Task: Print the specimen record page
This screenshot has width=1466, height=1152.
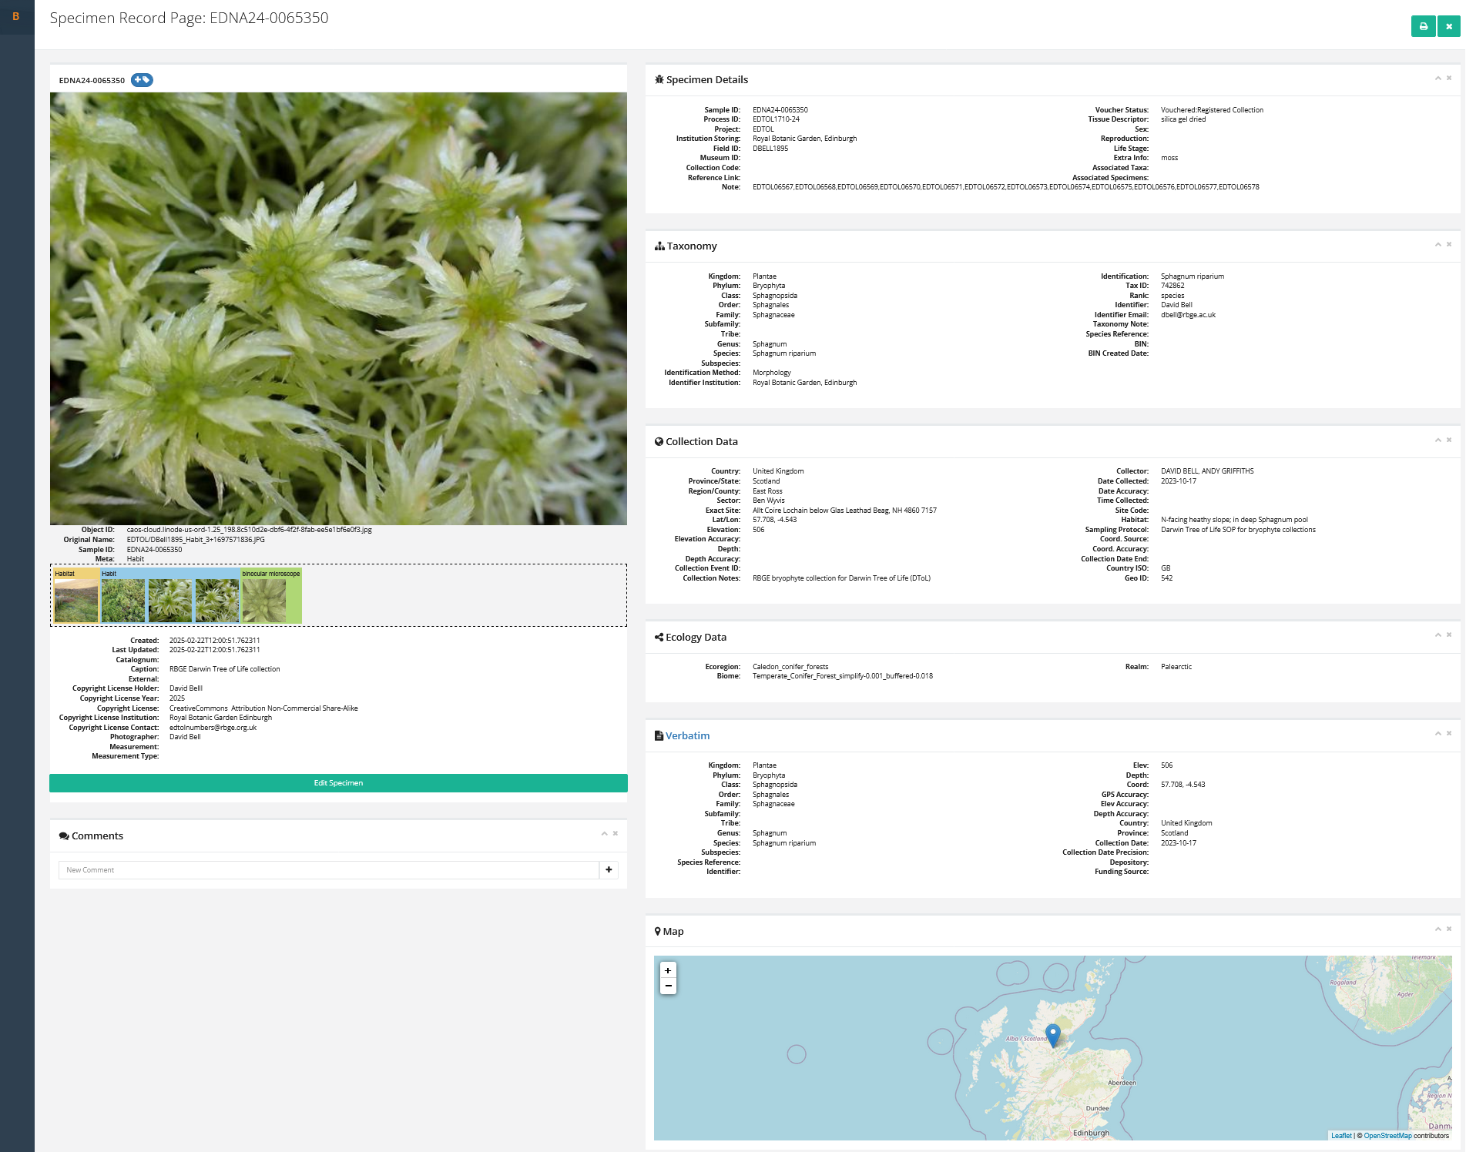Action: (1423, 26)
